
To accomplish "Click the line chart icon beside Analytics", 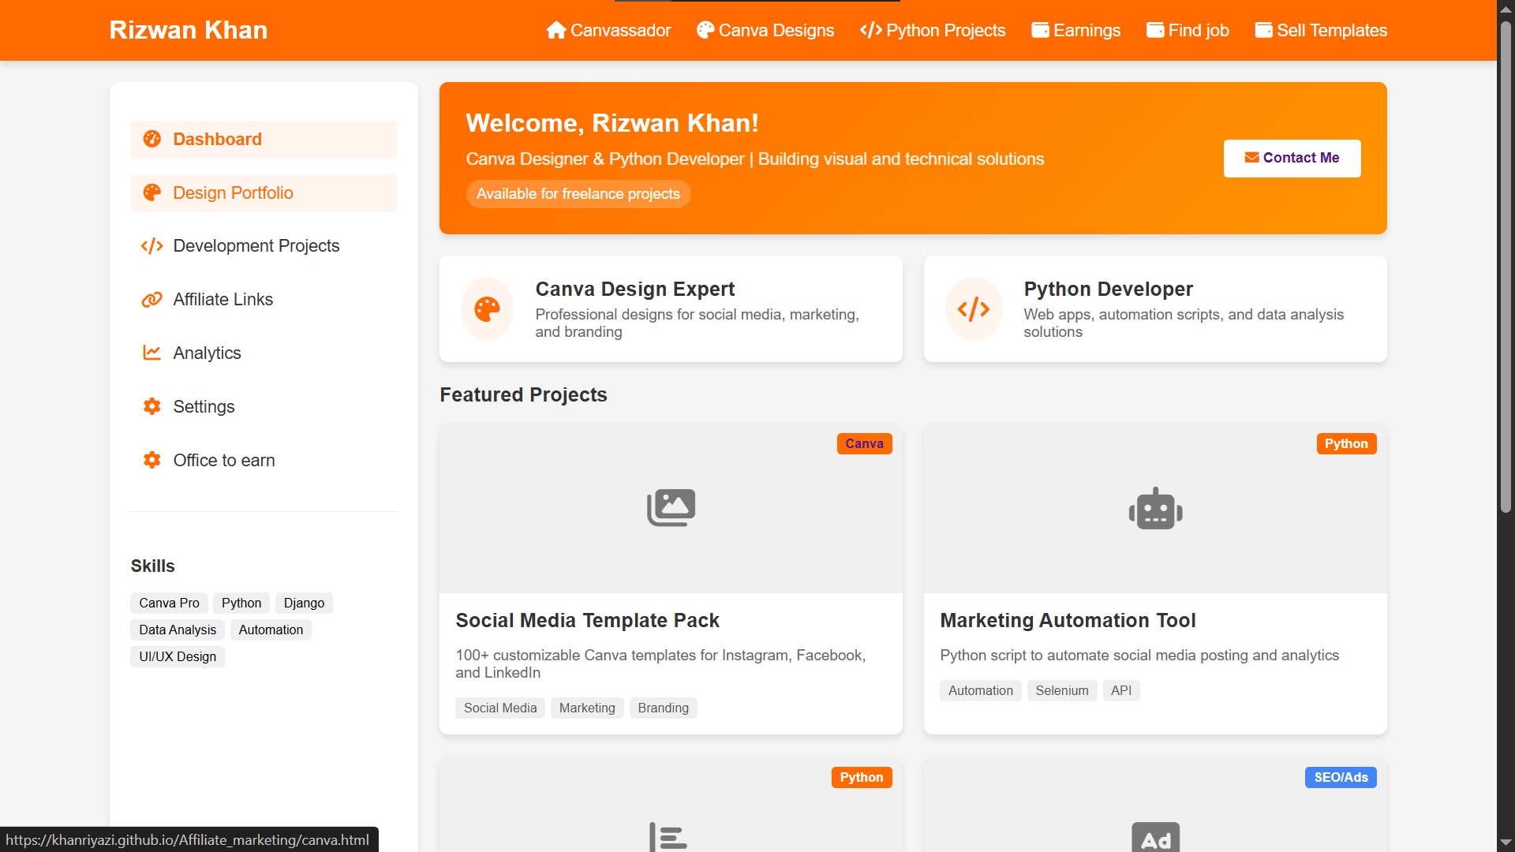I will tap(151, 353).
